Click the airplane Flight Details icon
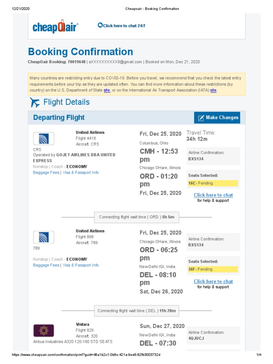273x364 pixels. (x=35, y=102)
